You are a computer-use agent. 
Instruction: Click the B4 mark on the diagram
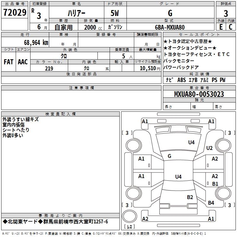coord(211,203)
